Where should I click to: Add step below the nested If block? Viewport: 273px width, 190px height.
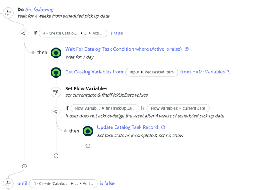click(56, 156)
